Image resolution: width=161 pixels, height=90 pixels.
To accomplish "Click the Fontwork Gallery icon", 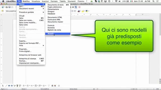I will coord(52,86).
